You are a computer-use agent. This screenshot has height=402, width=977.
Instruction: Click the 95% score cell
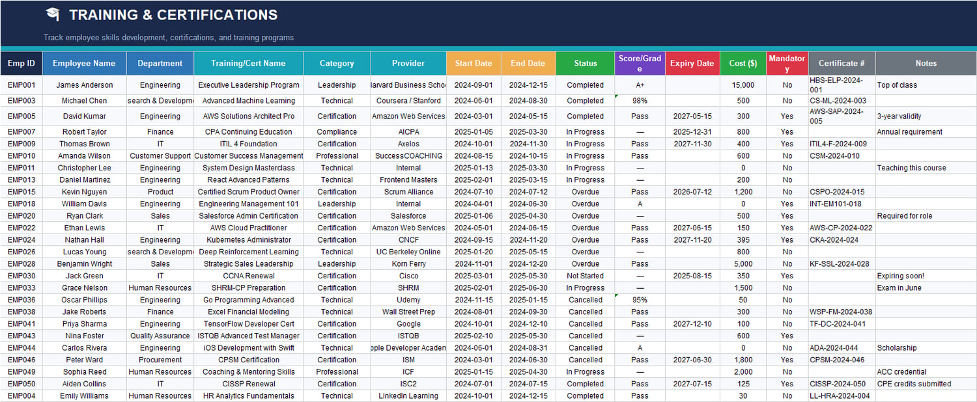[x=640, y=300]
